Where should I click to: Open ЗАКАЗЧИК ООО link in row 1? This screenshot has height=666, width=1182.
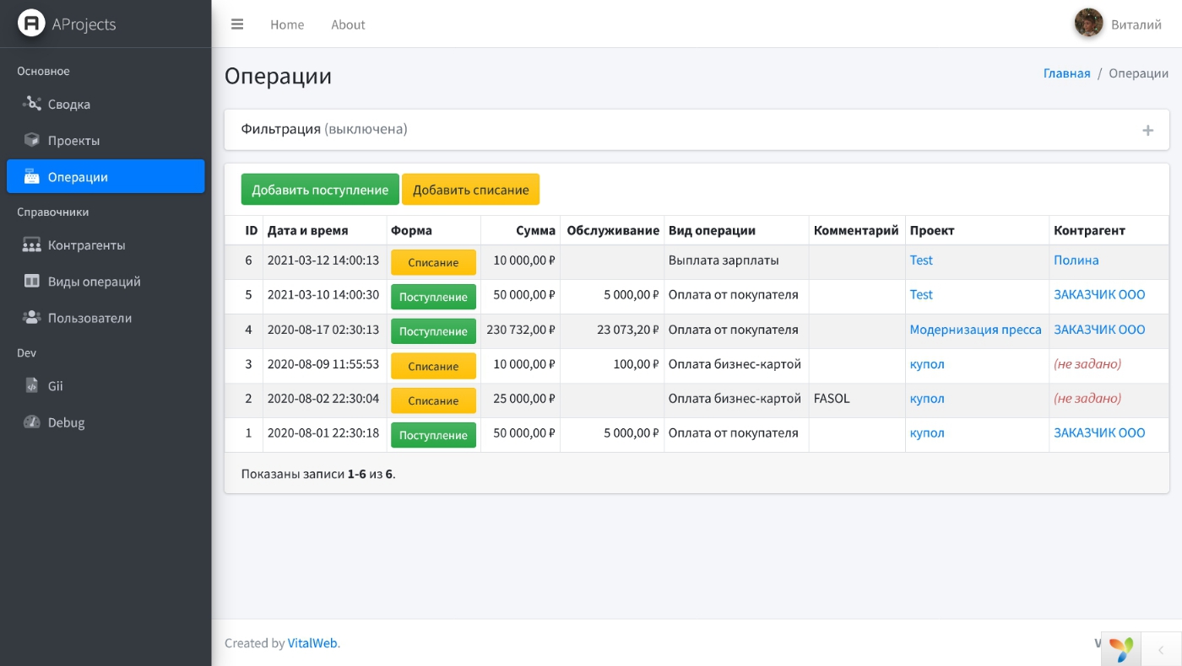click(x=1099, y=432)
